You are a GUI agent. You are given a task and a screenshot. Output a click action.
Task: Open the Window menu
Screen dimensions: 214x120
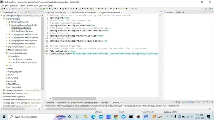(x=43, y=6)
